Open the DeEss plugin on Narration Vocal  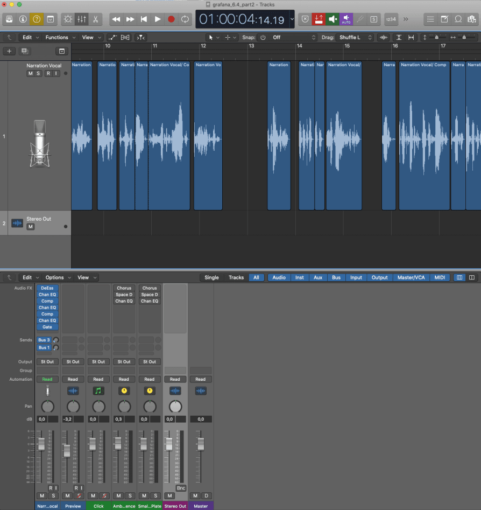(x=47, y=288)
